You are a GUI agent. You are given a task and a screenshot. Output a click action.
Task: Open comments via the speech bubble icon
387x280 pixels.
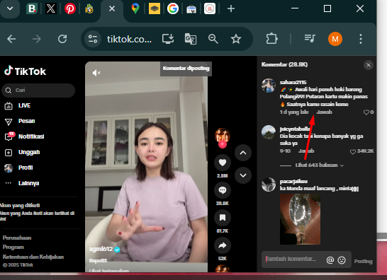[x=223, y=190]
